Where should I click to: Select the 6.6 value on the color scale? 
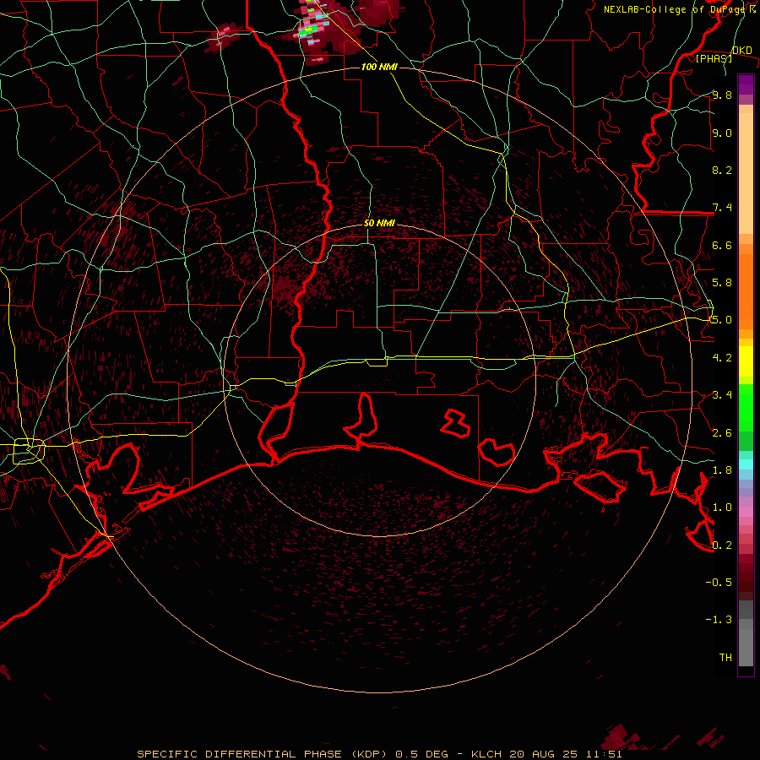click(x=722, y=245)
